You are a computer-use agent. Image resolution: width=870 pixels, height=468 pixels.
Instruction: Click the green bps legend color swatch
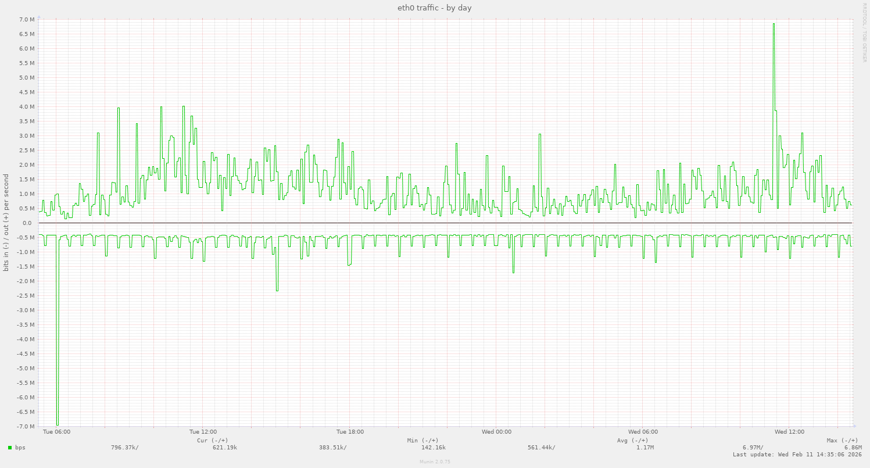tap(10, 448)
